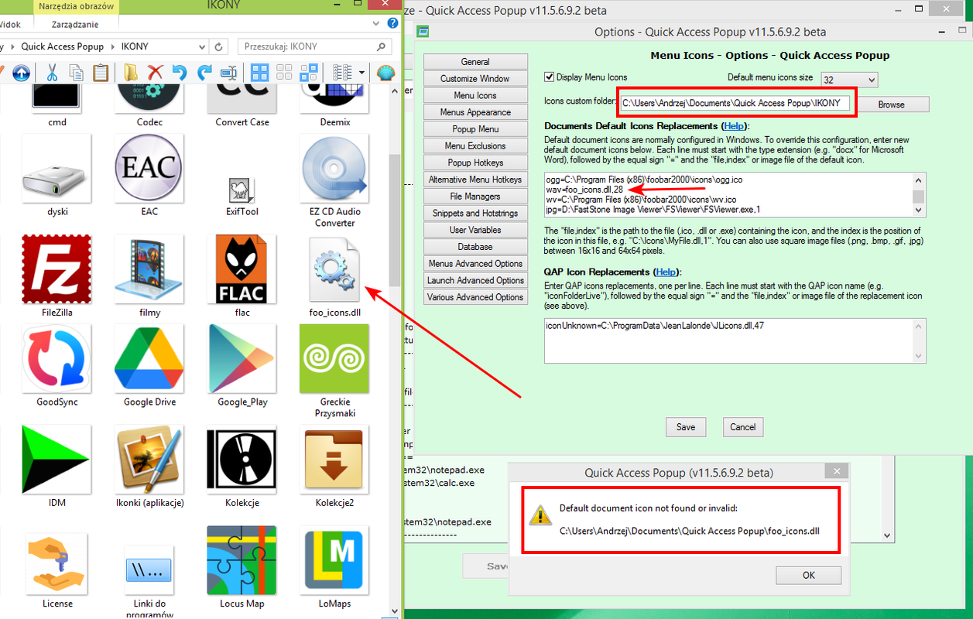The image size is (973, 619).
Task: Open the Customize Window options section
Action: tap(475, 79)
